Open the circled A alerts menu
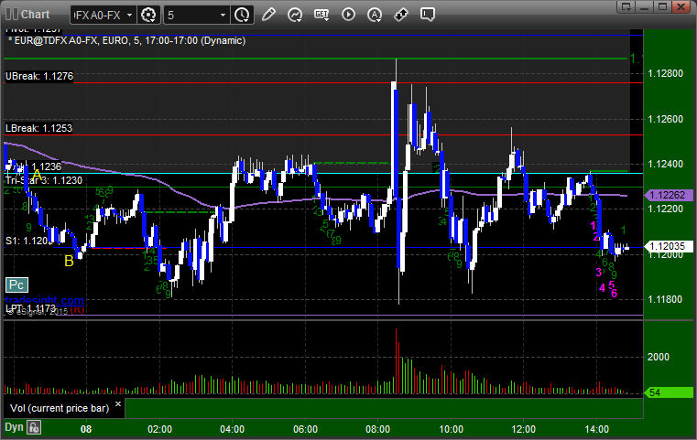This screenshot has width=697, height=440. (375, 15)
